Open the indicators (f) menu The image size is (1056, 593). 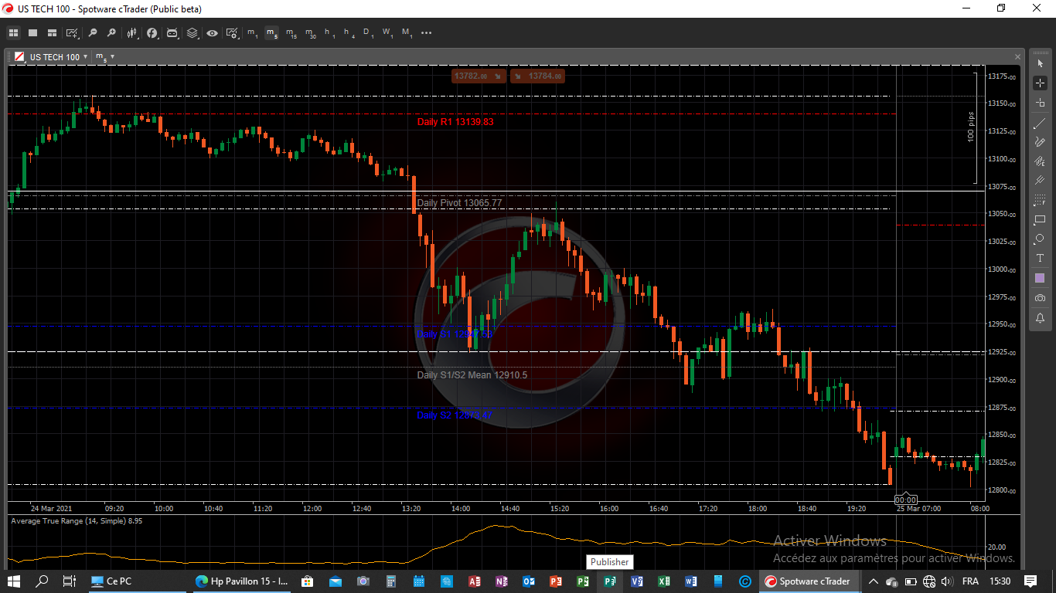[152, 33]
